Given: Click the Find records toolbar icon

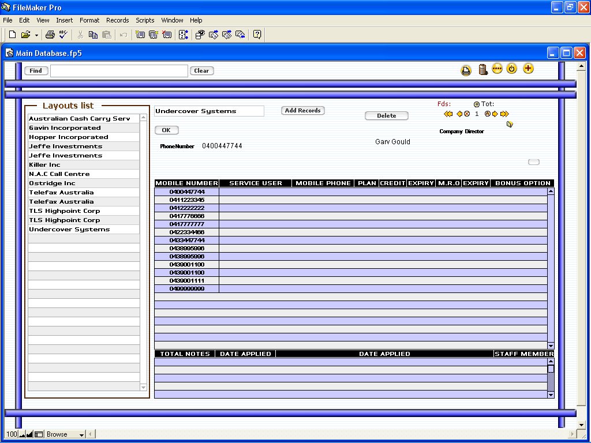Looking at the screenshot, I should click(x=200, y=35).
